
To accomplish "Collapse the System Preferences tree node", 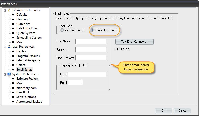I will [x=5, y=74].
